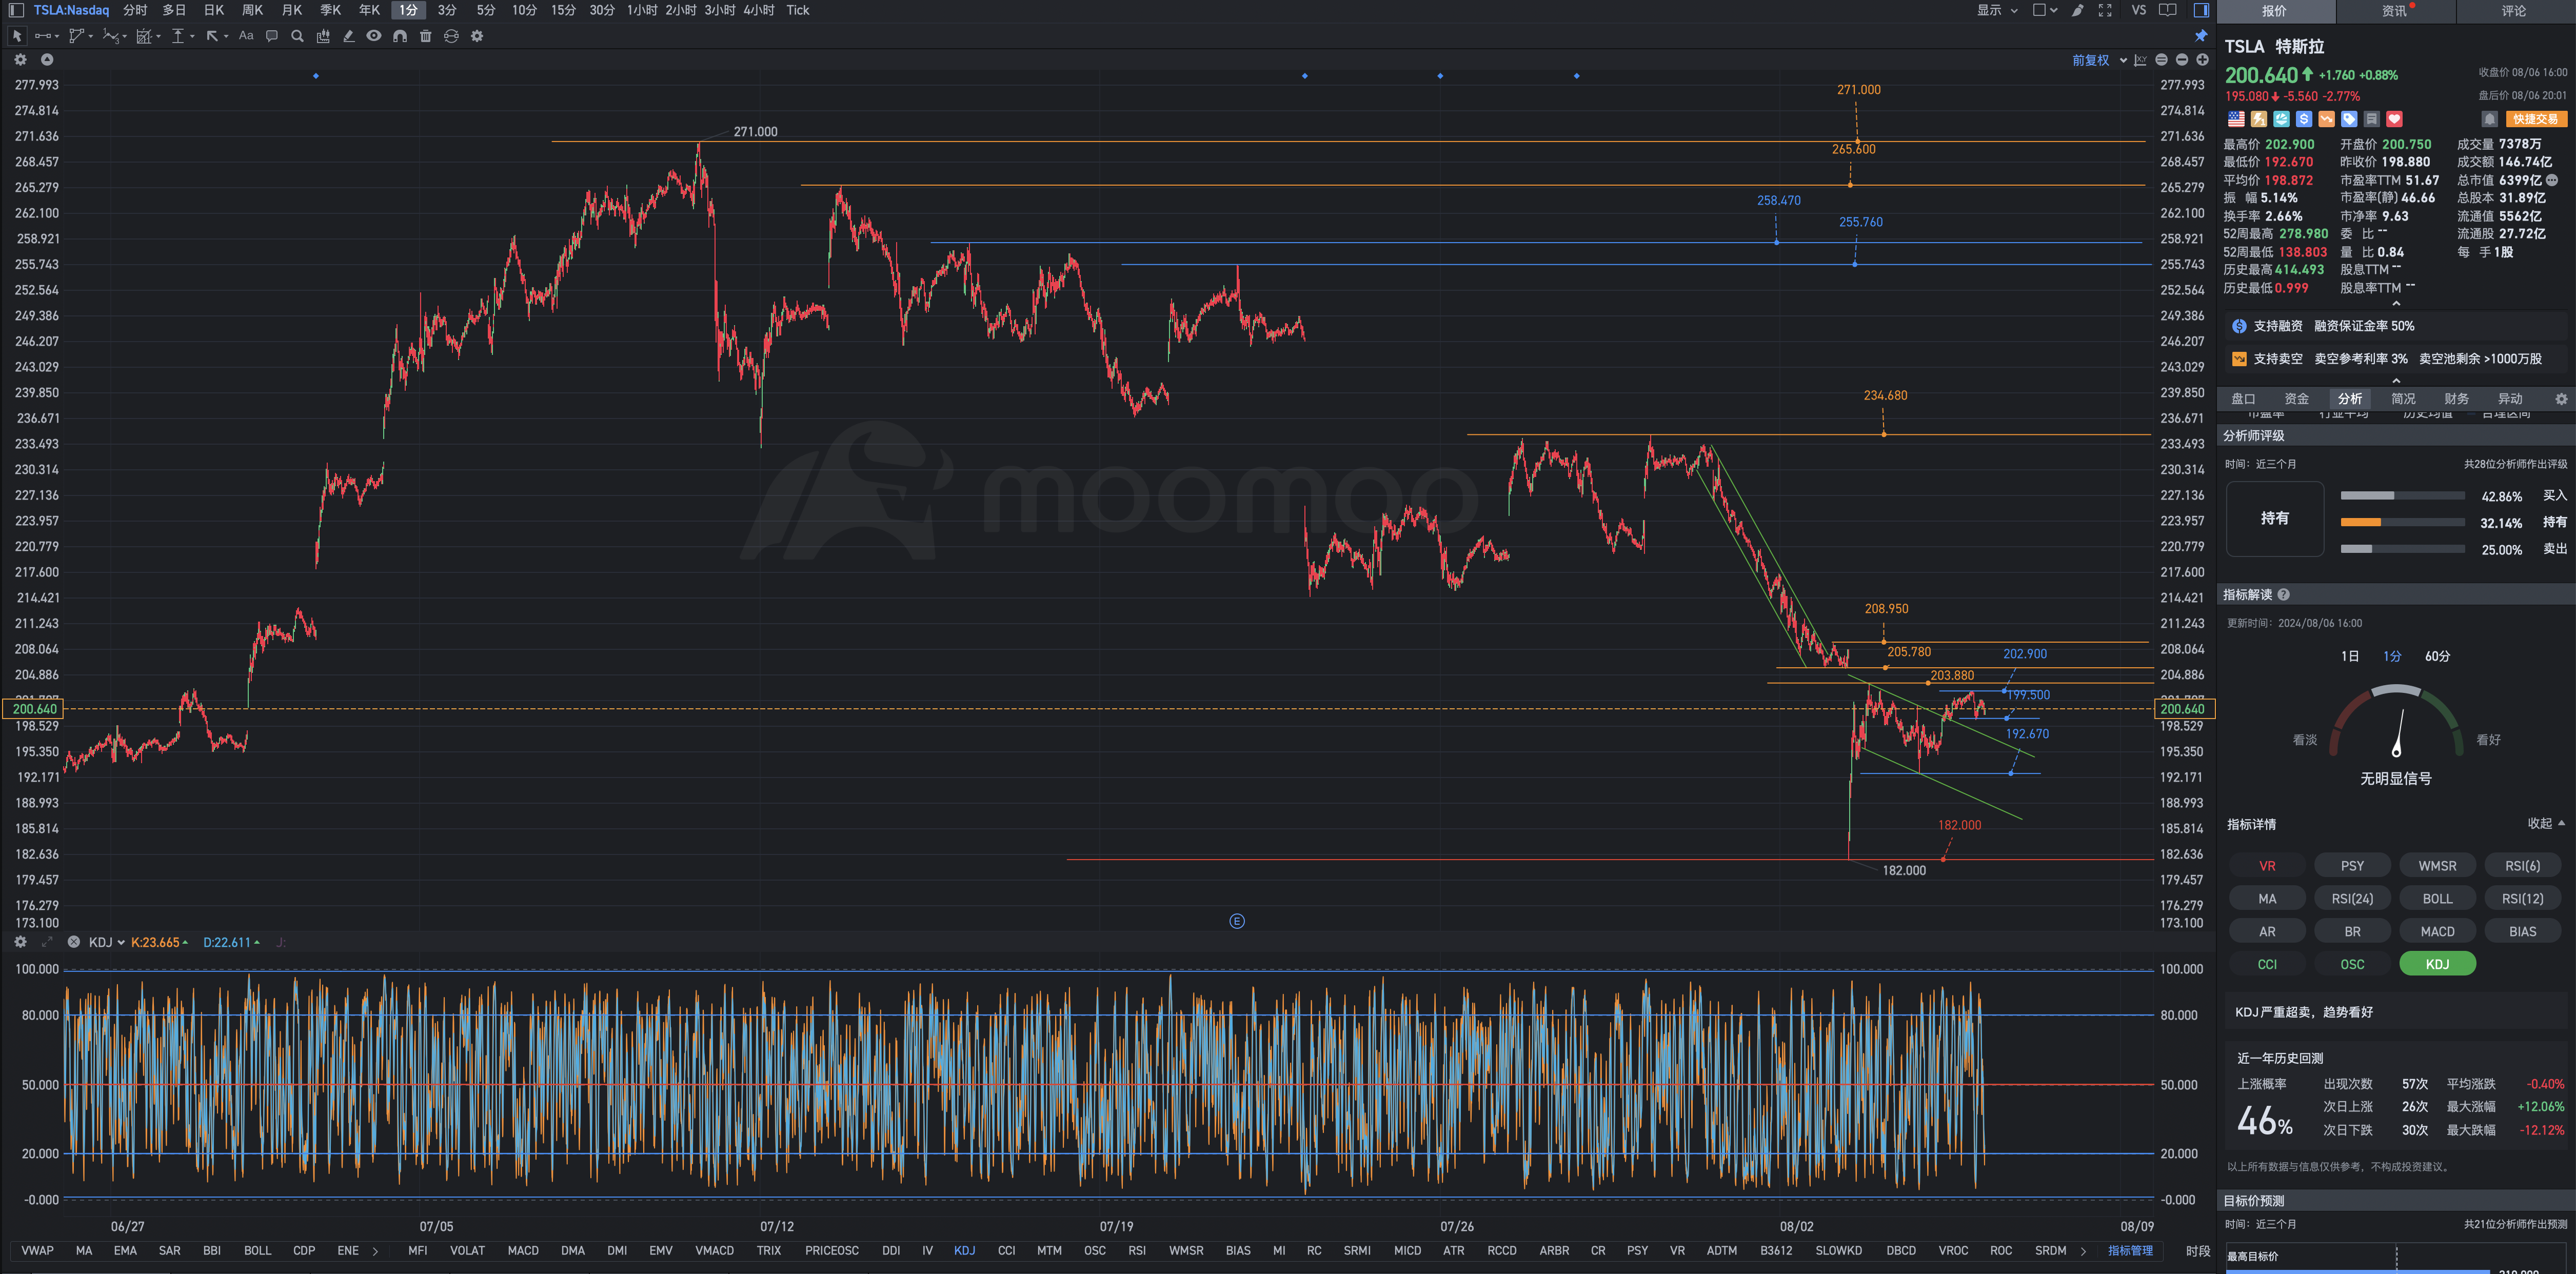The width and height of the screenshot is (2576, 1274).
Task: Enter fullscreen chart mode
Action: 2105,10
